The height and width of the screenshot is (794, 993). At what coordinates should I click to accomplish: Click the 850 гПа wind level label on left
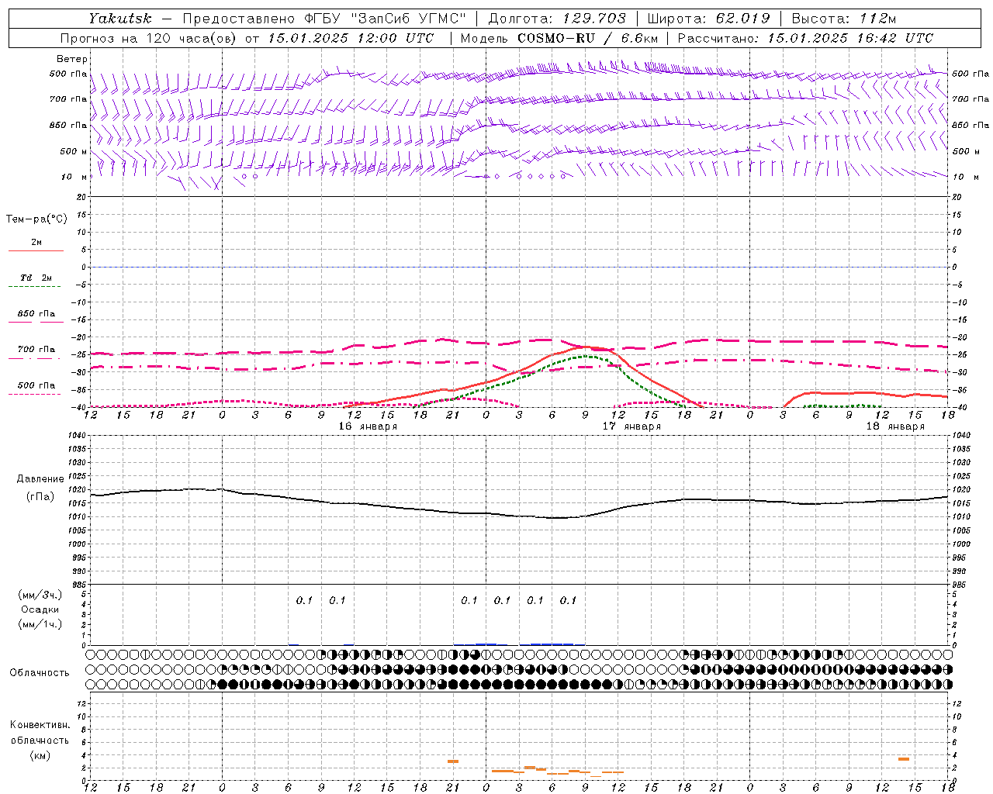click(67, 125)
